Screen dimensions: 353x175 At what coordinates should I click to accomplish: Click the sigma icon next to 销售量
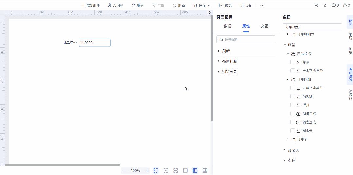(298, 131)
